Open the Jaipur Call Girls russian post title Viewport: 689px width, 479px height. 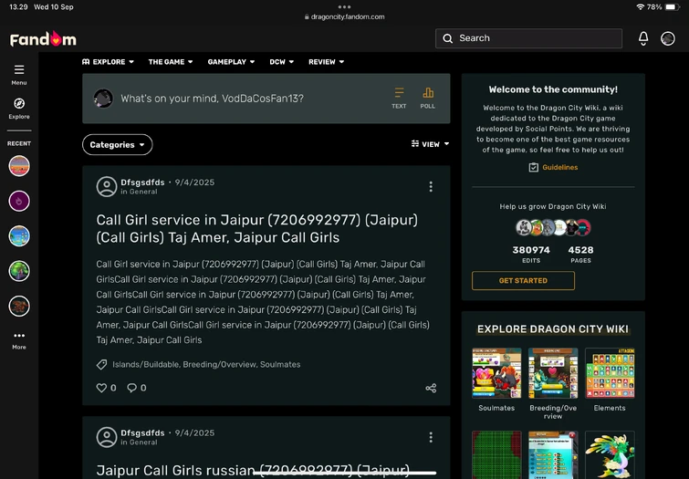[253, 470]
